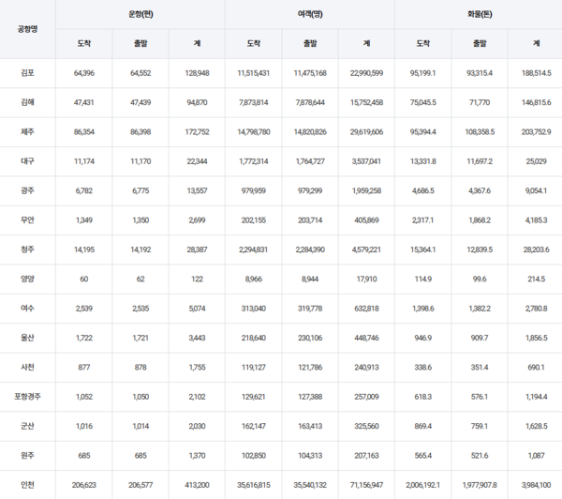Select the 포항경주 airport row label
Image resolution: width=562 pixels, height=499 pixels.
[x=27, y=397]
